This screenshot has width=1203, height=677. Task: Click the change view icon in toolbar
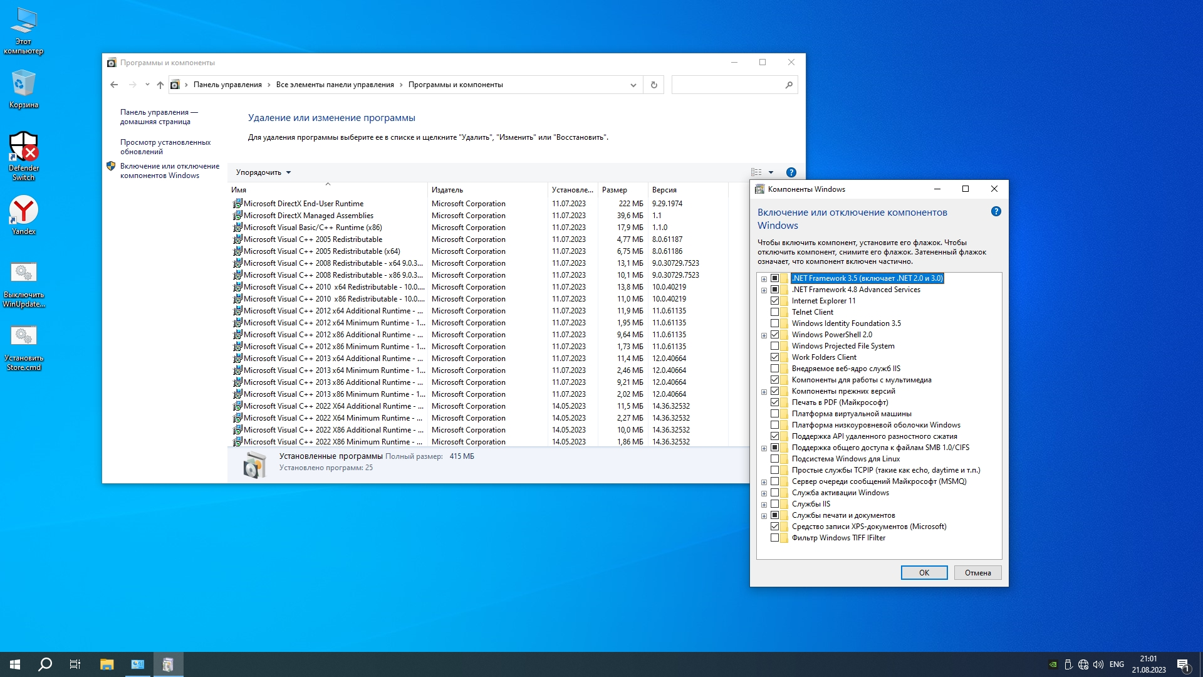point(756,172)
